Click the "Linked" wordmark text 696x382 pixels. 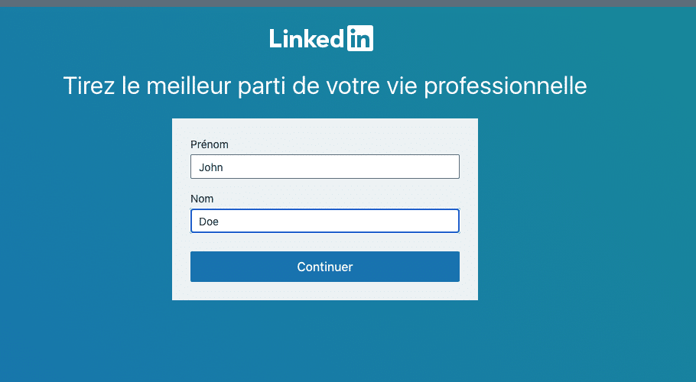click(307, 38)
